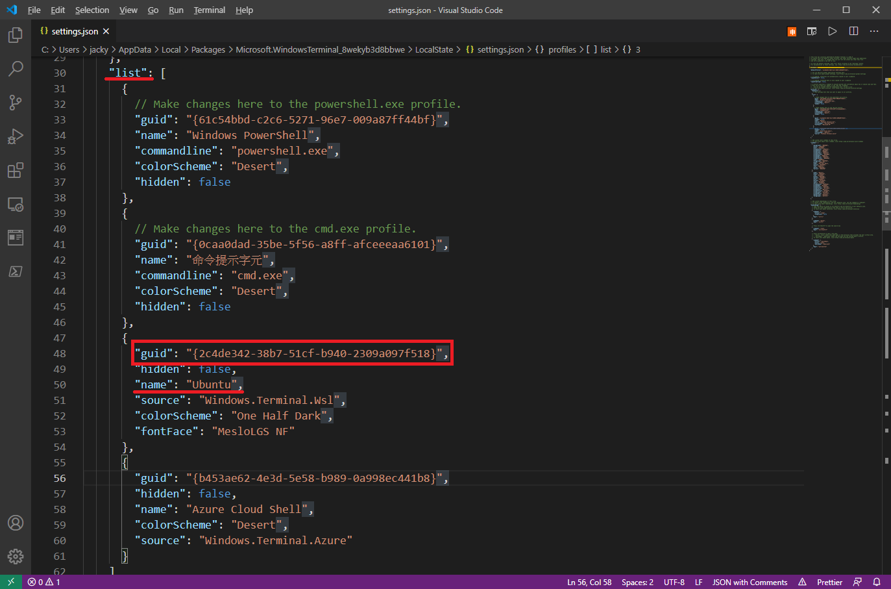Click Ln 56, Col 58 in status bar
The height and width of the screenshot is (589, 891).
pos(589,582)
